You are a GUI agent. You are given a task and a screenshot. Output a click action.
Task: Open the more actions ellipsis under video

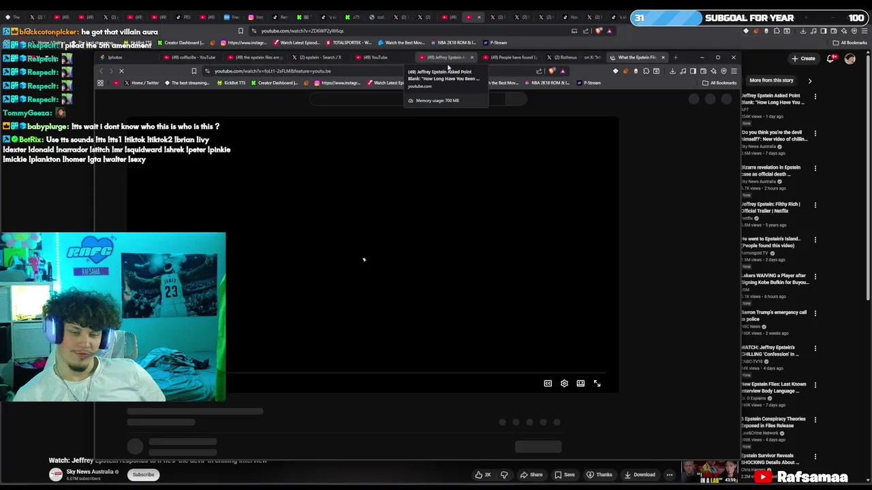(x=670, y=475)
